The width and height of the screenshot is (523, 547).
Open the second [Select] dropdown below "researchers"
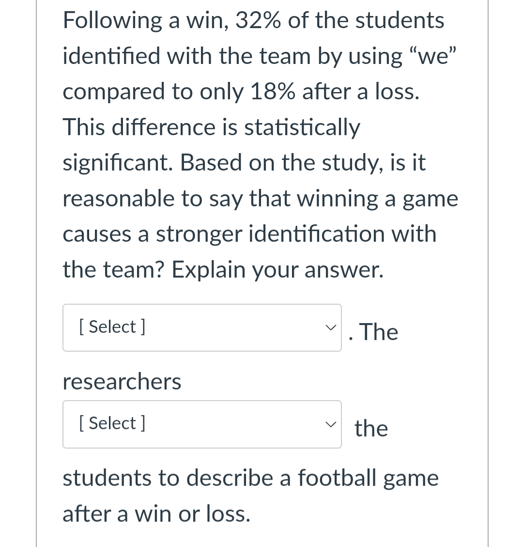(x=201, y=424)
